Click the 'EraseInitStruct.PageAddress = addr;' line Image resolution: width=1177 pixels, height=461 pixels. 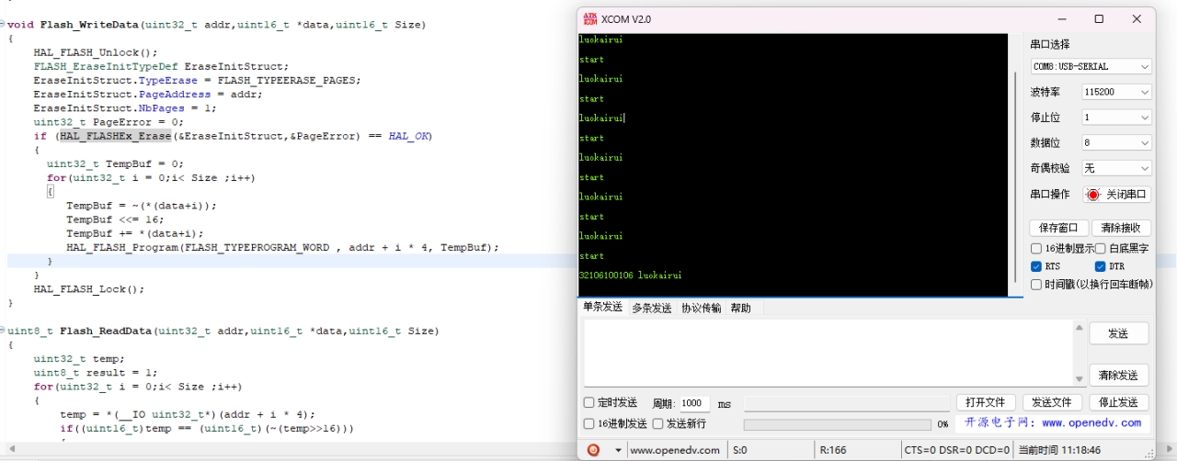click(x=148, y=95)
